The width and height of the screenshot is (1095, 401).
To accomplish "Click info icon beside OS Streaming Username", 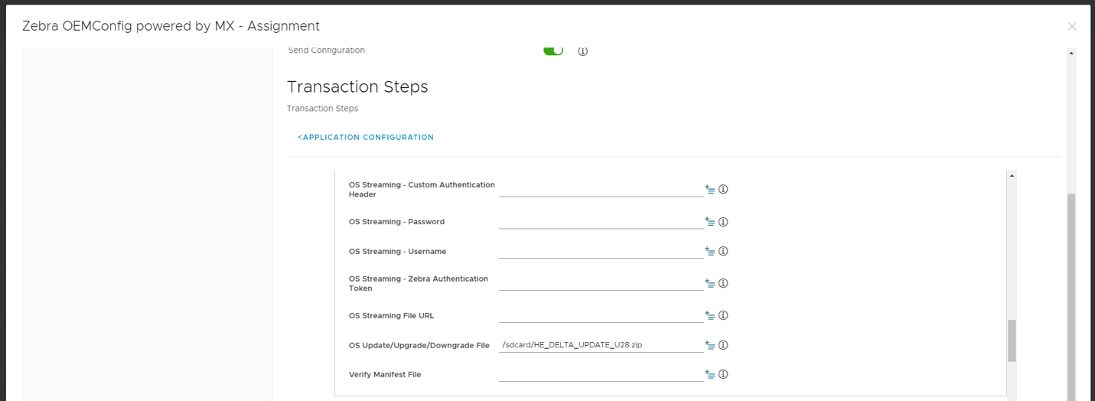I will [x=723, y=251].
